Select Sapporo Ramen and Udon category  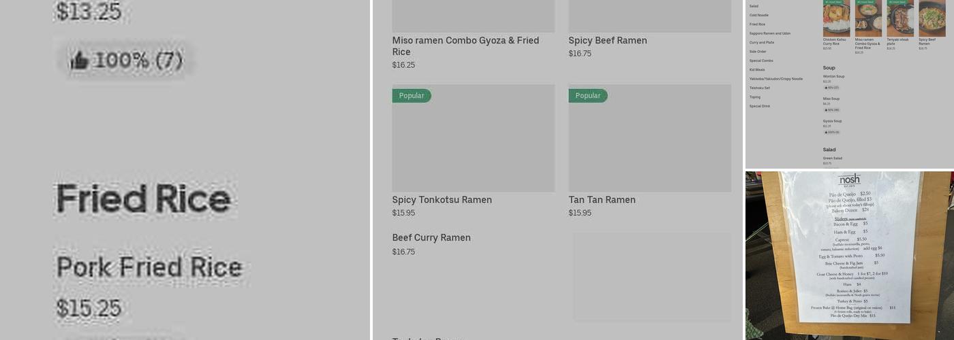770,33
